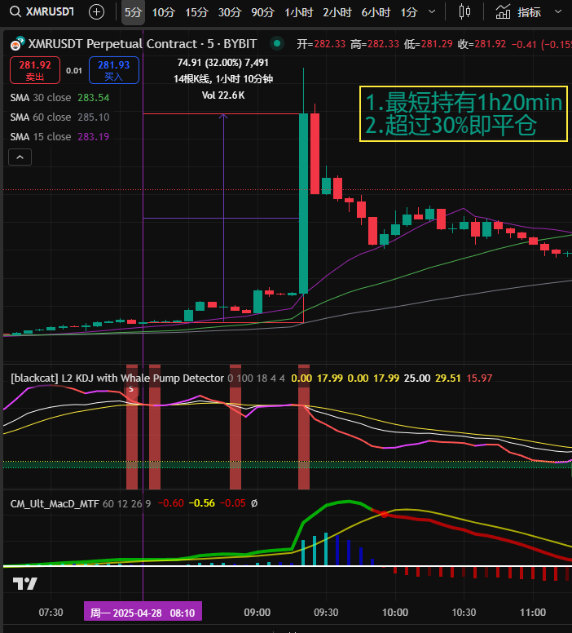Screen dimensions: 572x633
Task: Expand the dropdown arrow beside 指标
Action: (x=558, y=11)
